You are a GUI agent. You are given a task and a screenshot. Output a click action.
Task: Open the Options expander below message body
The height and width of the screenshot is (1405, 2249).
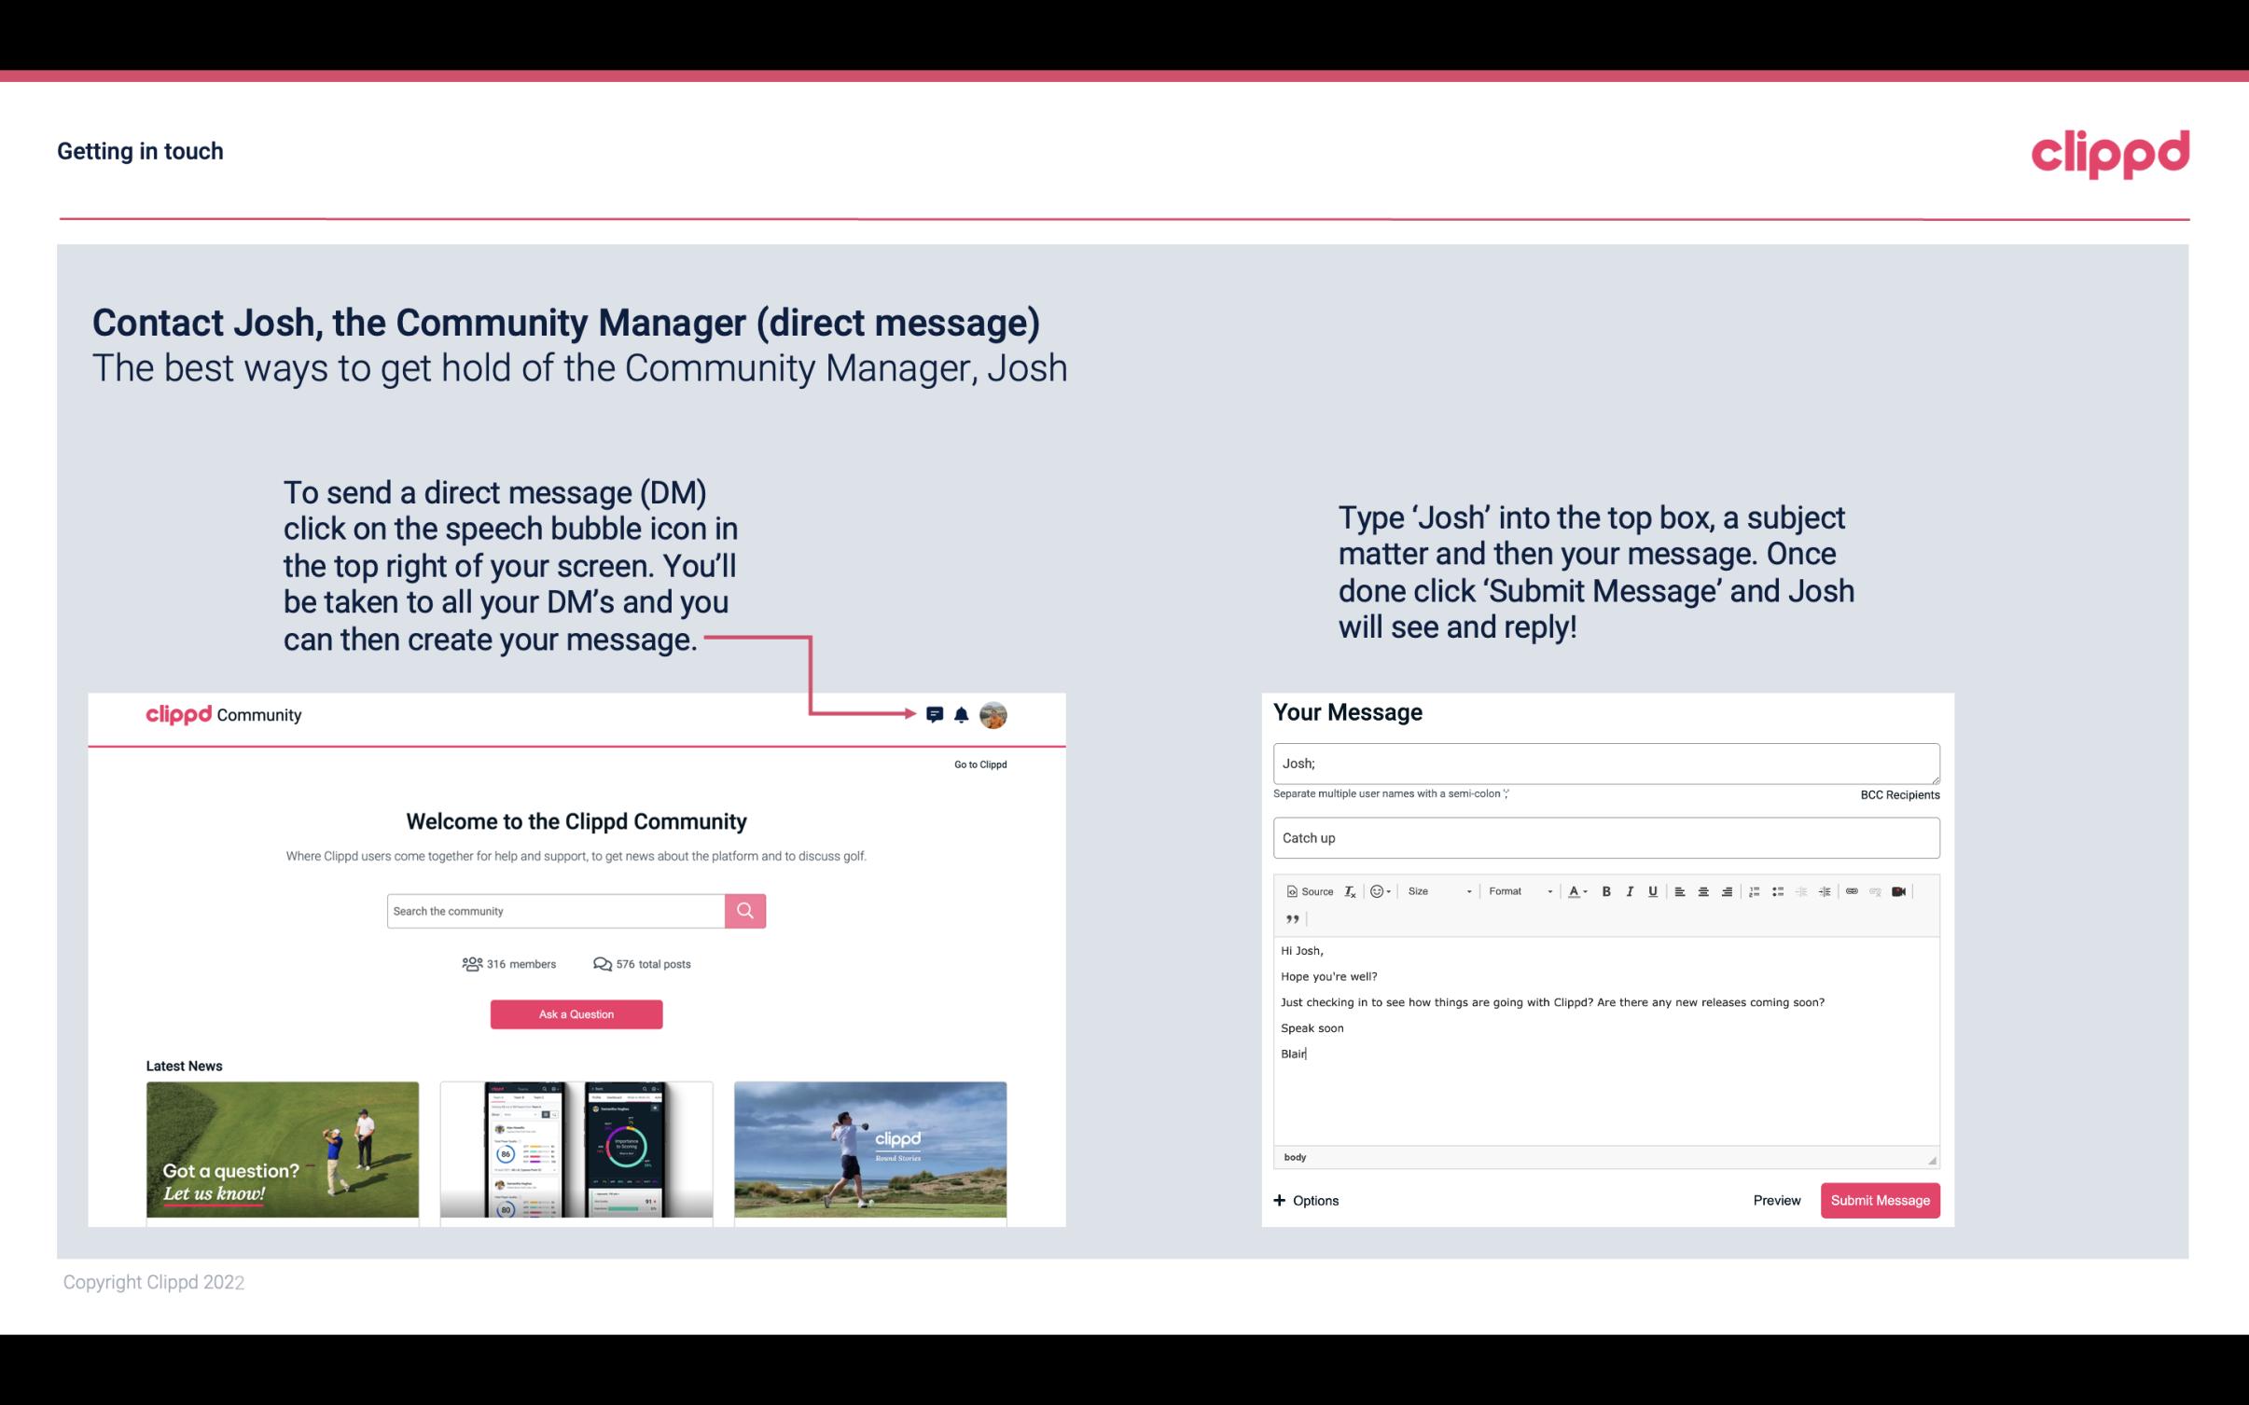[1305, 1200]
